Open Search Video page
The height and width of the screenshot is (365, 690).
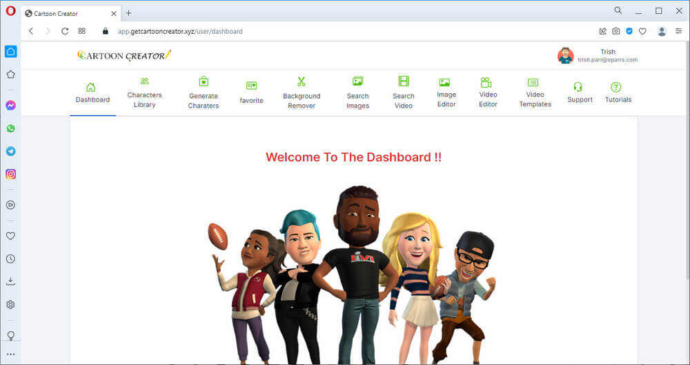pos(404,93)
